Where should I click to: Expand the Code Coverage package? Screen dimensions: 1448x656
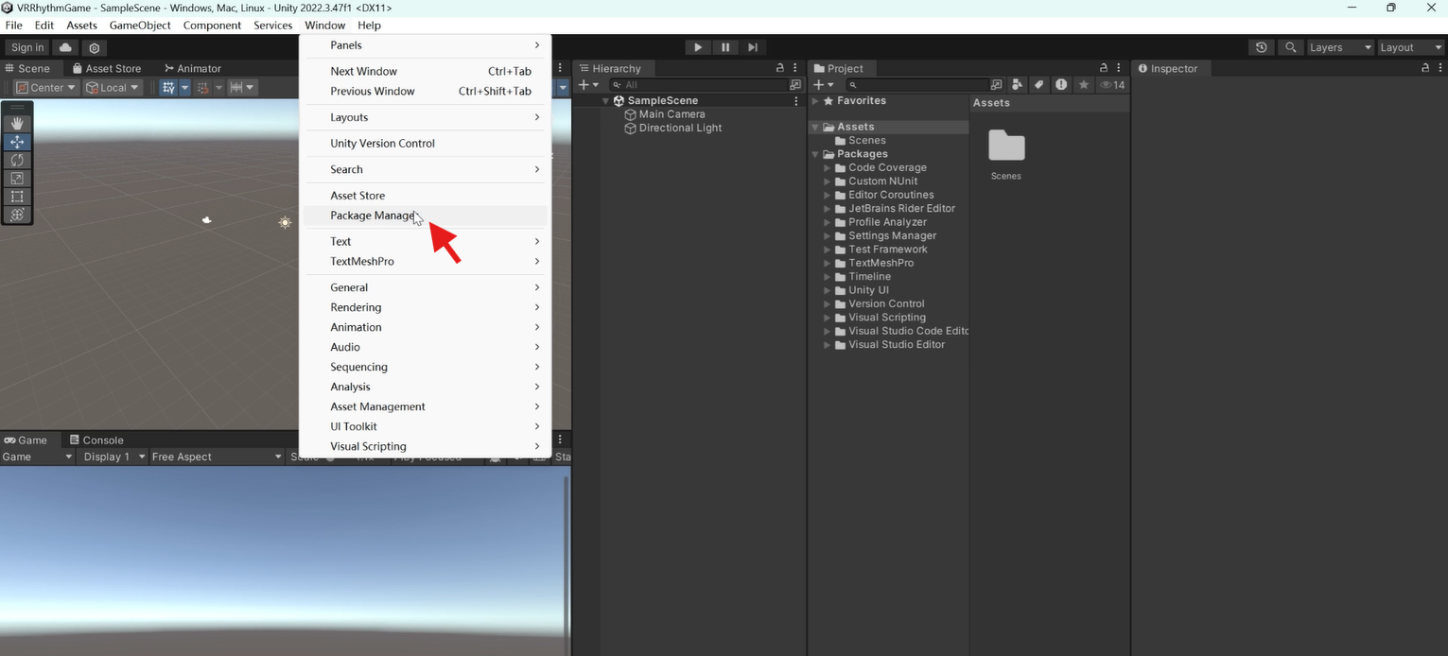click(827, 167)
